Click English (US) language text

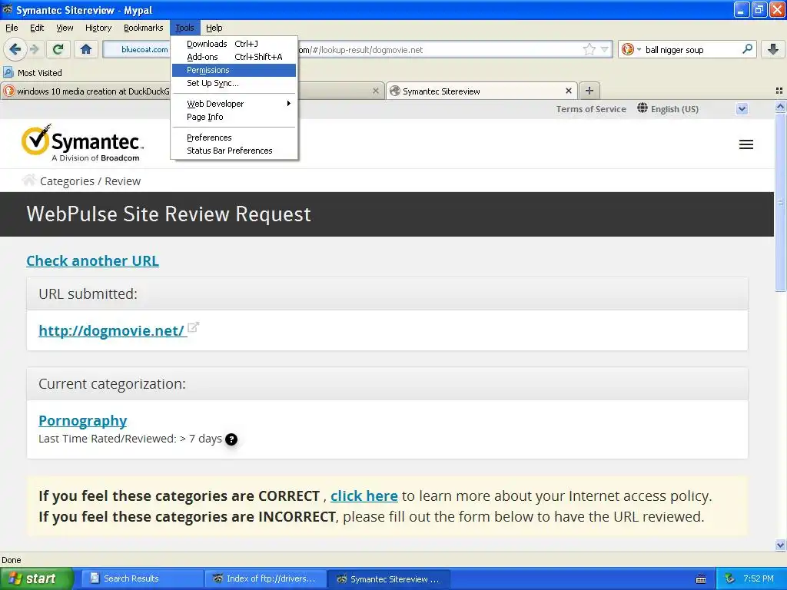tap(675, 109)
